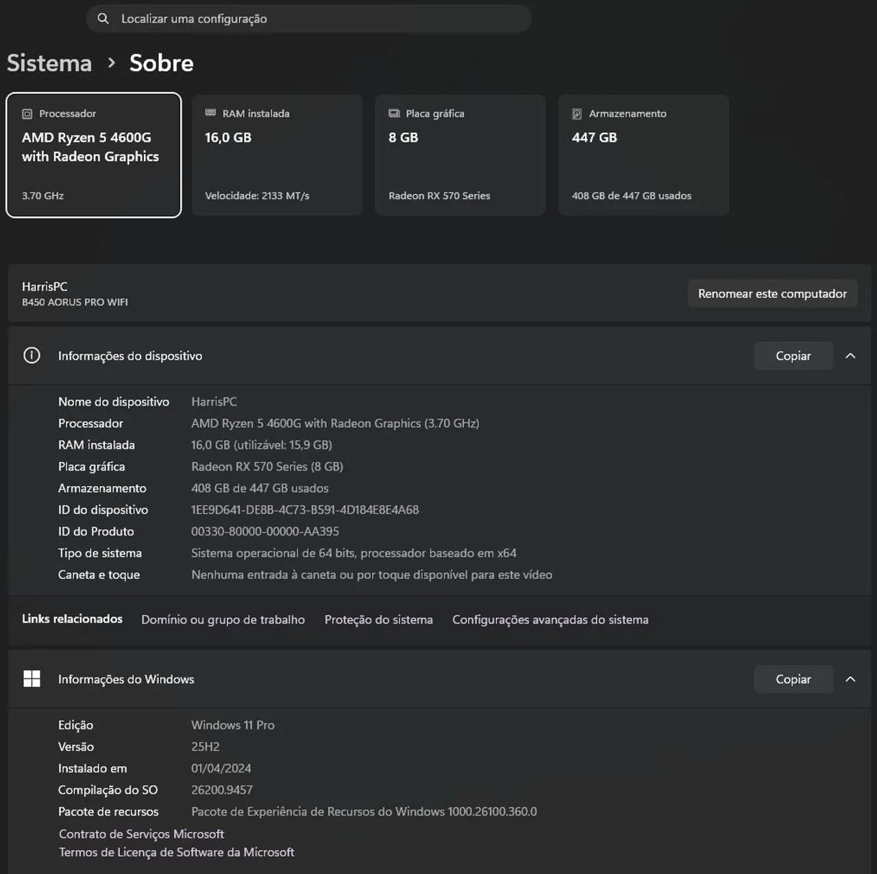Open Proteção do sistema link
This screenshot has height=874, width=877.
click(x=379, y=619)
